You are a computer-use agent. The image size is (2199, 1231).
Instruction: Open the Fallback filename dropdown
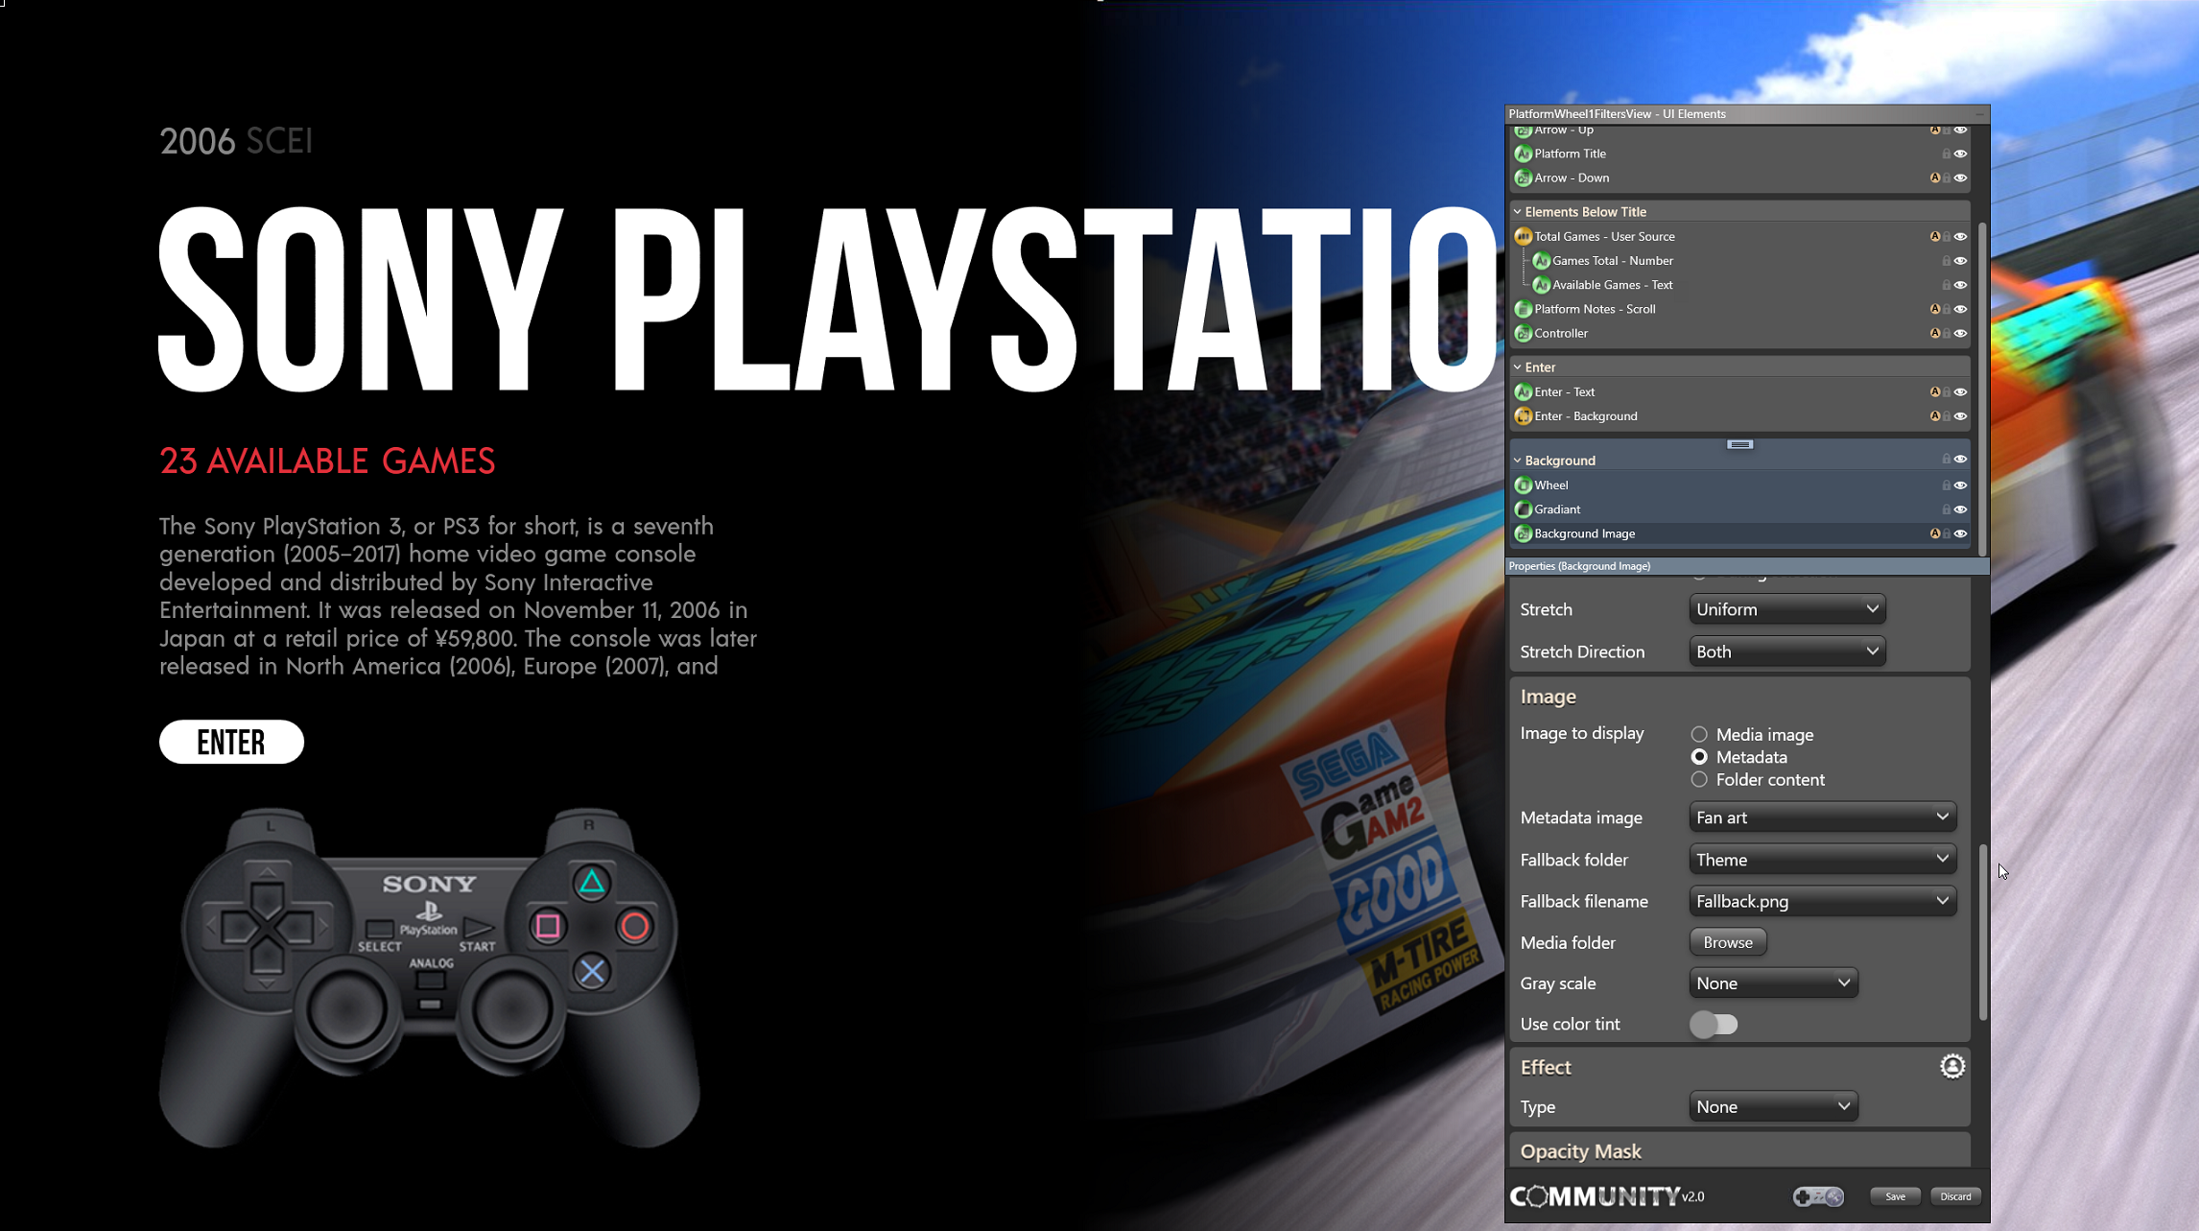click(1822, 901)
